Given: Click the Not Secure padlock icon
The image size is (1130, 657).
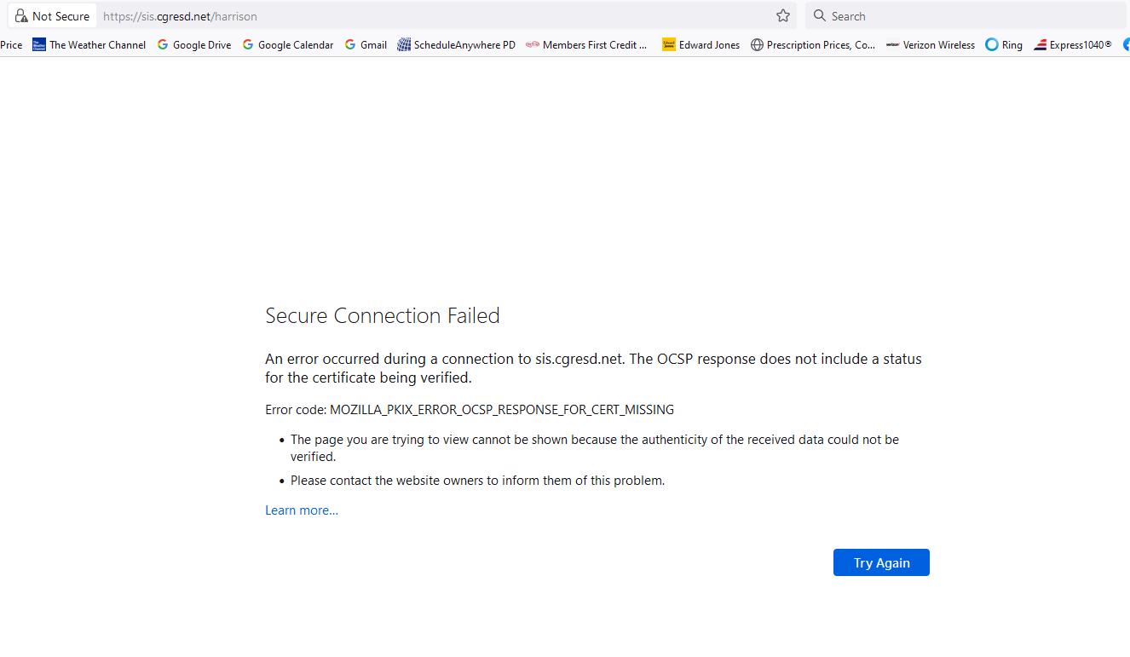Looking at the screenshot, I should [x=23, y=15].
